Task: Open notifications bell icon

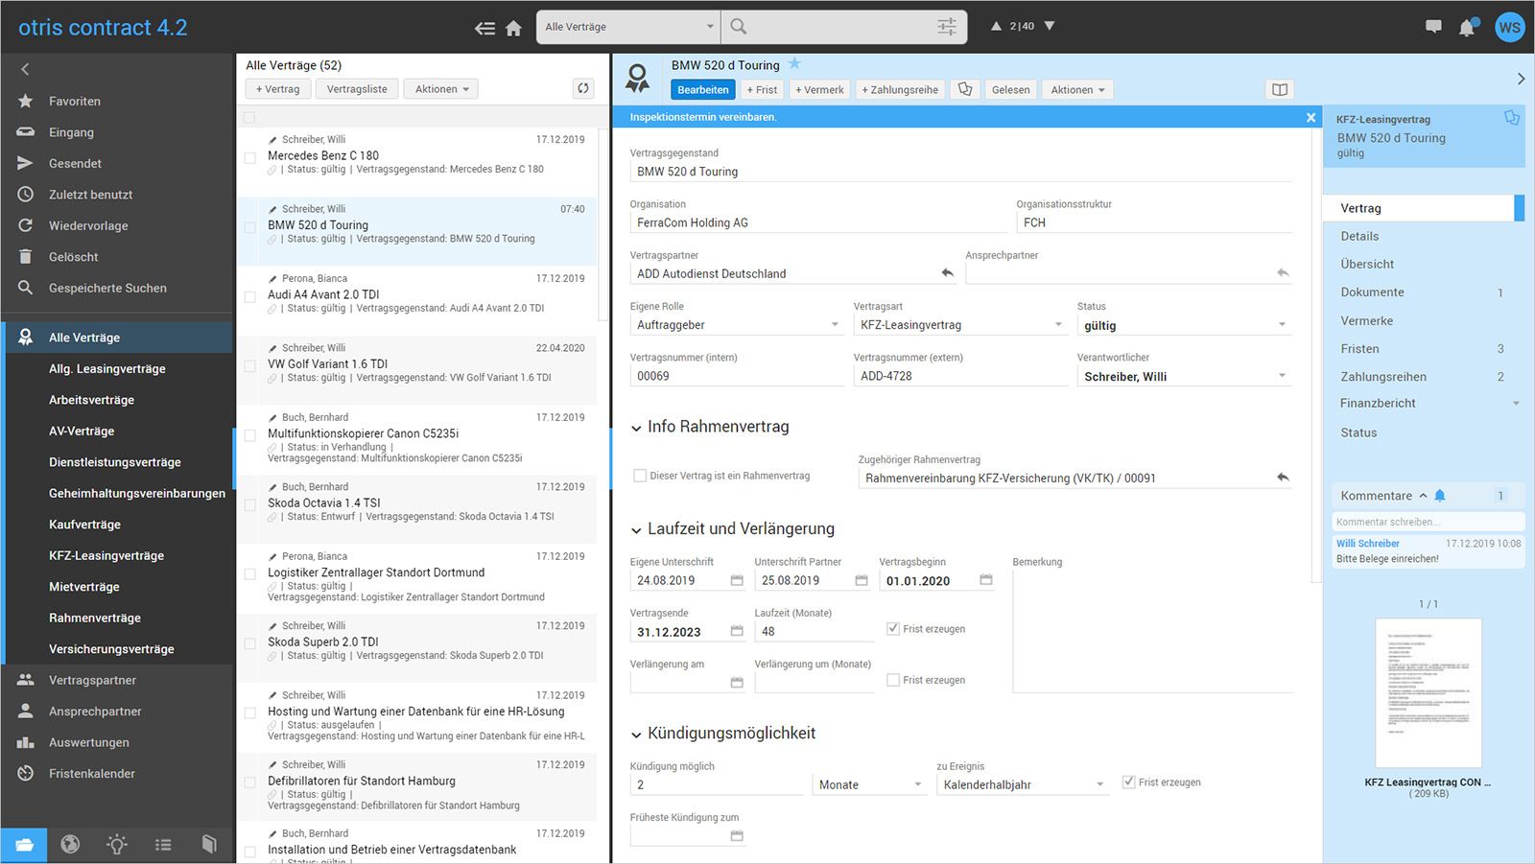Action: pyautogui.click(x=1467, y=28)
